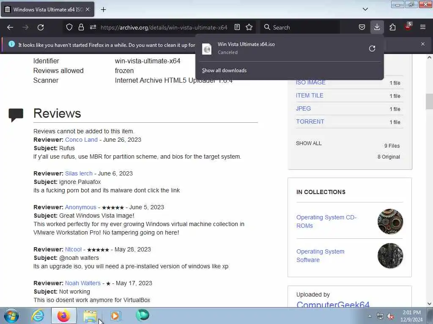Show all downloads
Viewport: 433px width, 324px height.
tap(224, 70)
